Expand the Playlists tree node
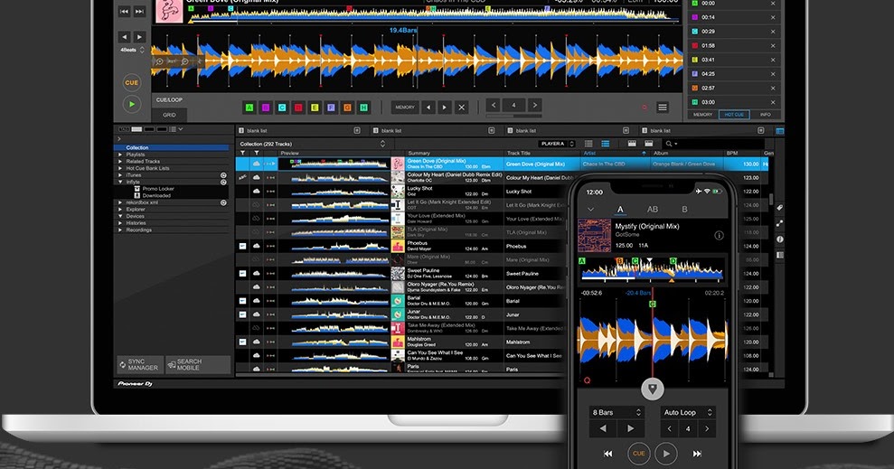Viewport: 894px width, 469px height. click(120, 155)
